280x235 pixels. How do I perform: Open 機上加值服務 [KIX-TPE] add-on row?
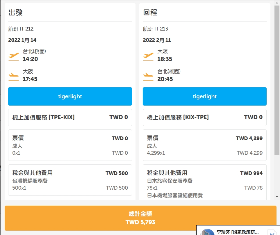click(205, 117)
